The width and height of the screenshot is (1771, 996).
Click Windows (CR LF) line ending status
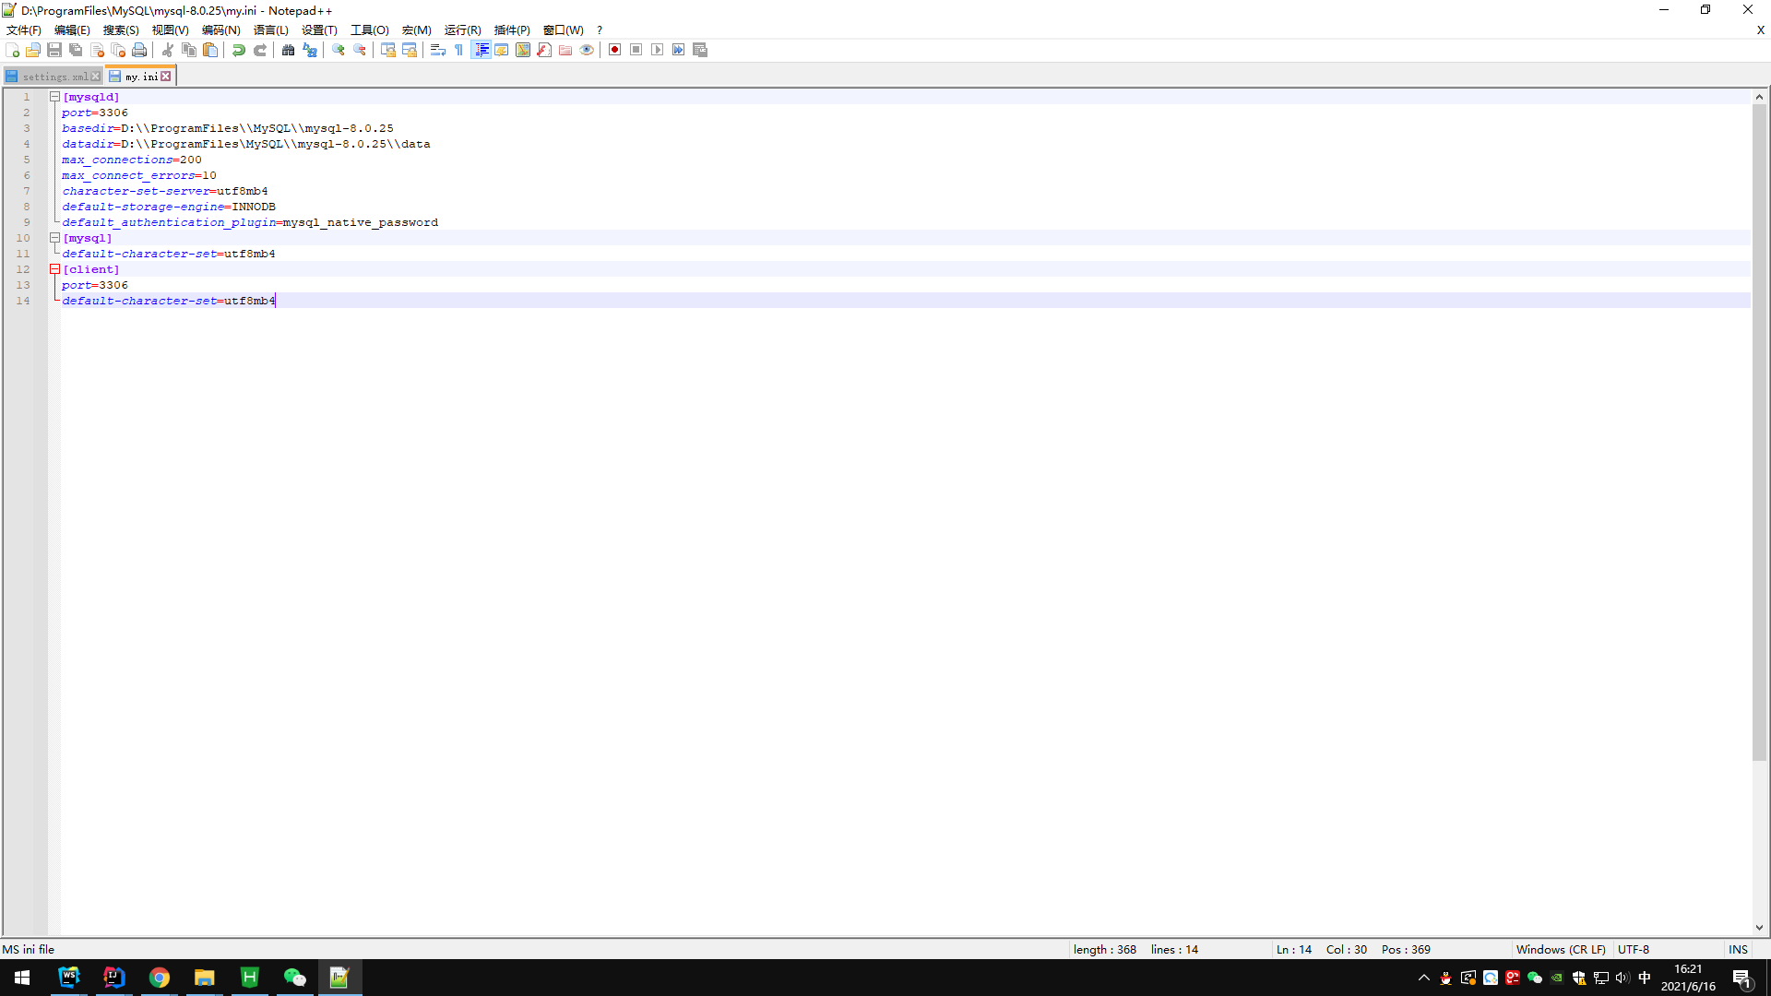coord(1560,949)
